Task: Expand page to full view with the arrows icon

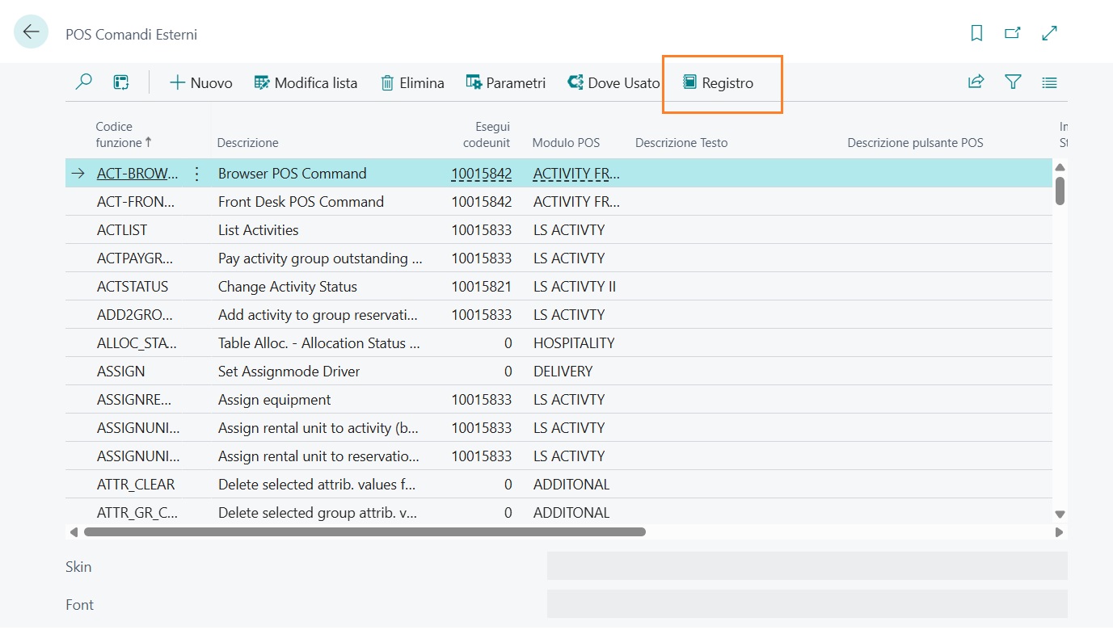Action: (1049, 33)
